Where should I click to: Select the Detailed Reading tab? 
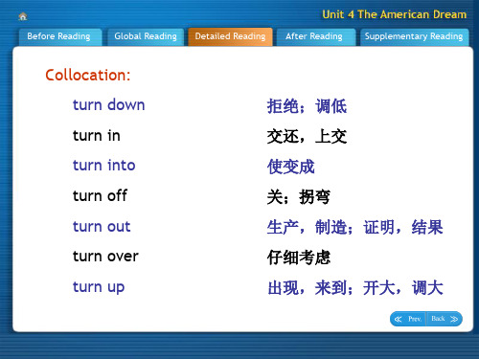(x=230, y=37)
